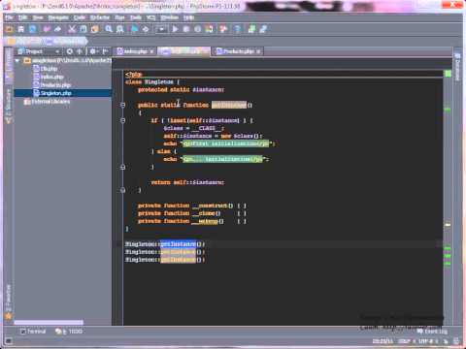Screen dimensions: 466x349
Task: Open the run configuration dropdown
Action: pos(161,29)
